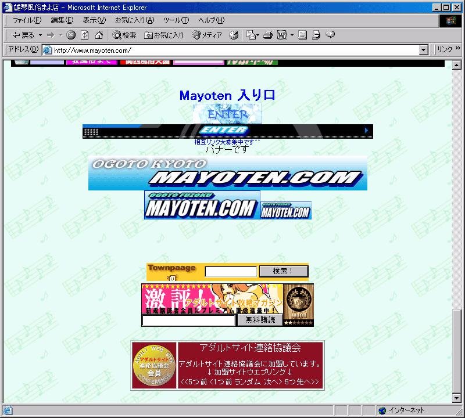This screenshot has height=418, width=465.
Task: Click the 検索！ search button
Action: pyautogui.click(x=284, y=271)
